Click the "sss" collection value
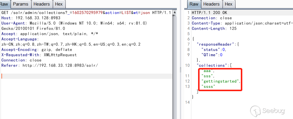This screenshot has width=293, height=119. pos(207,76)
